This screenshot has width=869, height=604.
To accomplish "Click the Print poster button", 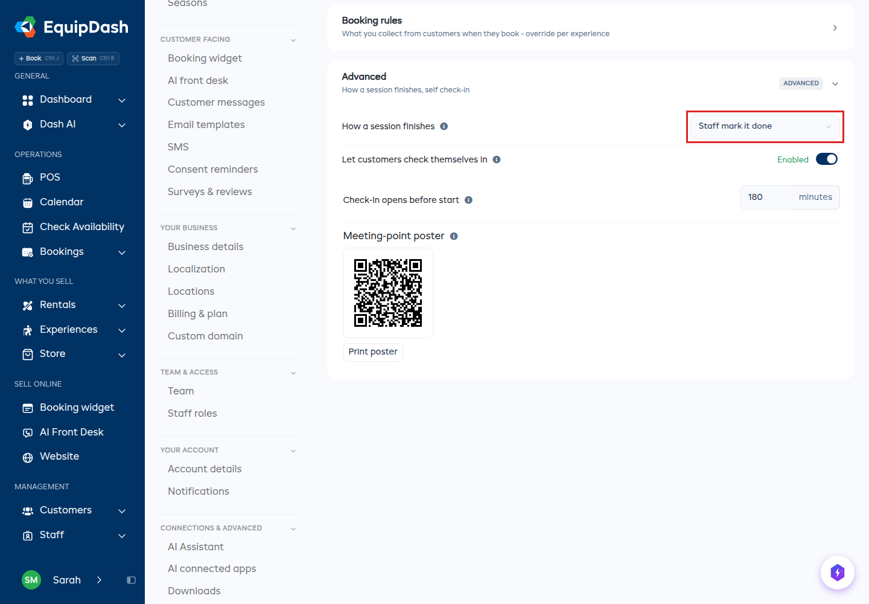I will pos(373,352).
